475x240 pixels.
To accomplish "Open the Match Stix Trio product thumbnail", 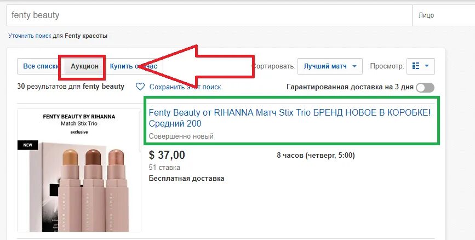I will coord(79,170).
